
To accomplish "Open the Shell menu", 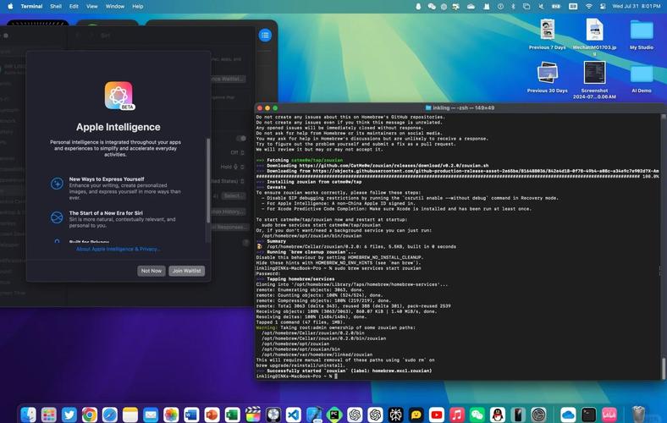I will pos(56,7).
